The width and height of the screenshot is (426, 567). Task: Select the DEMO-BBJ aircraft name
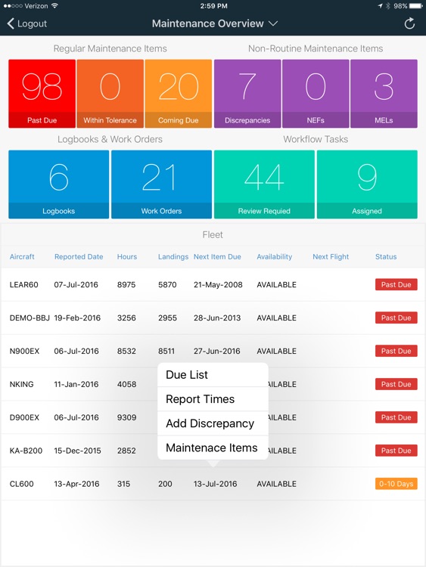coord(30,318)
